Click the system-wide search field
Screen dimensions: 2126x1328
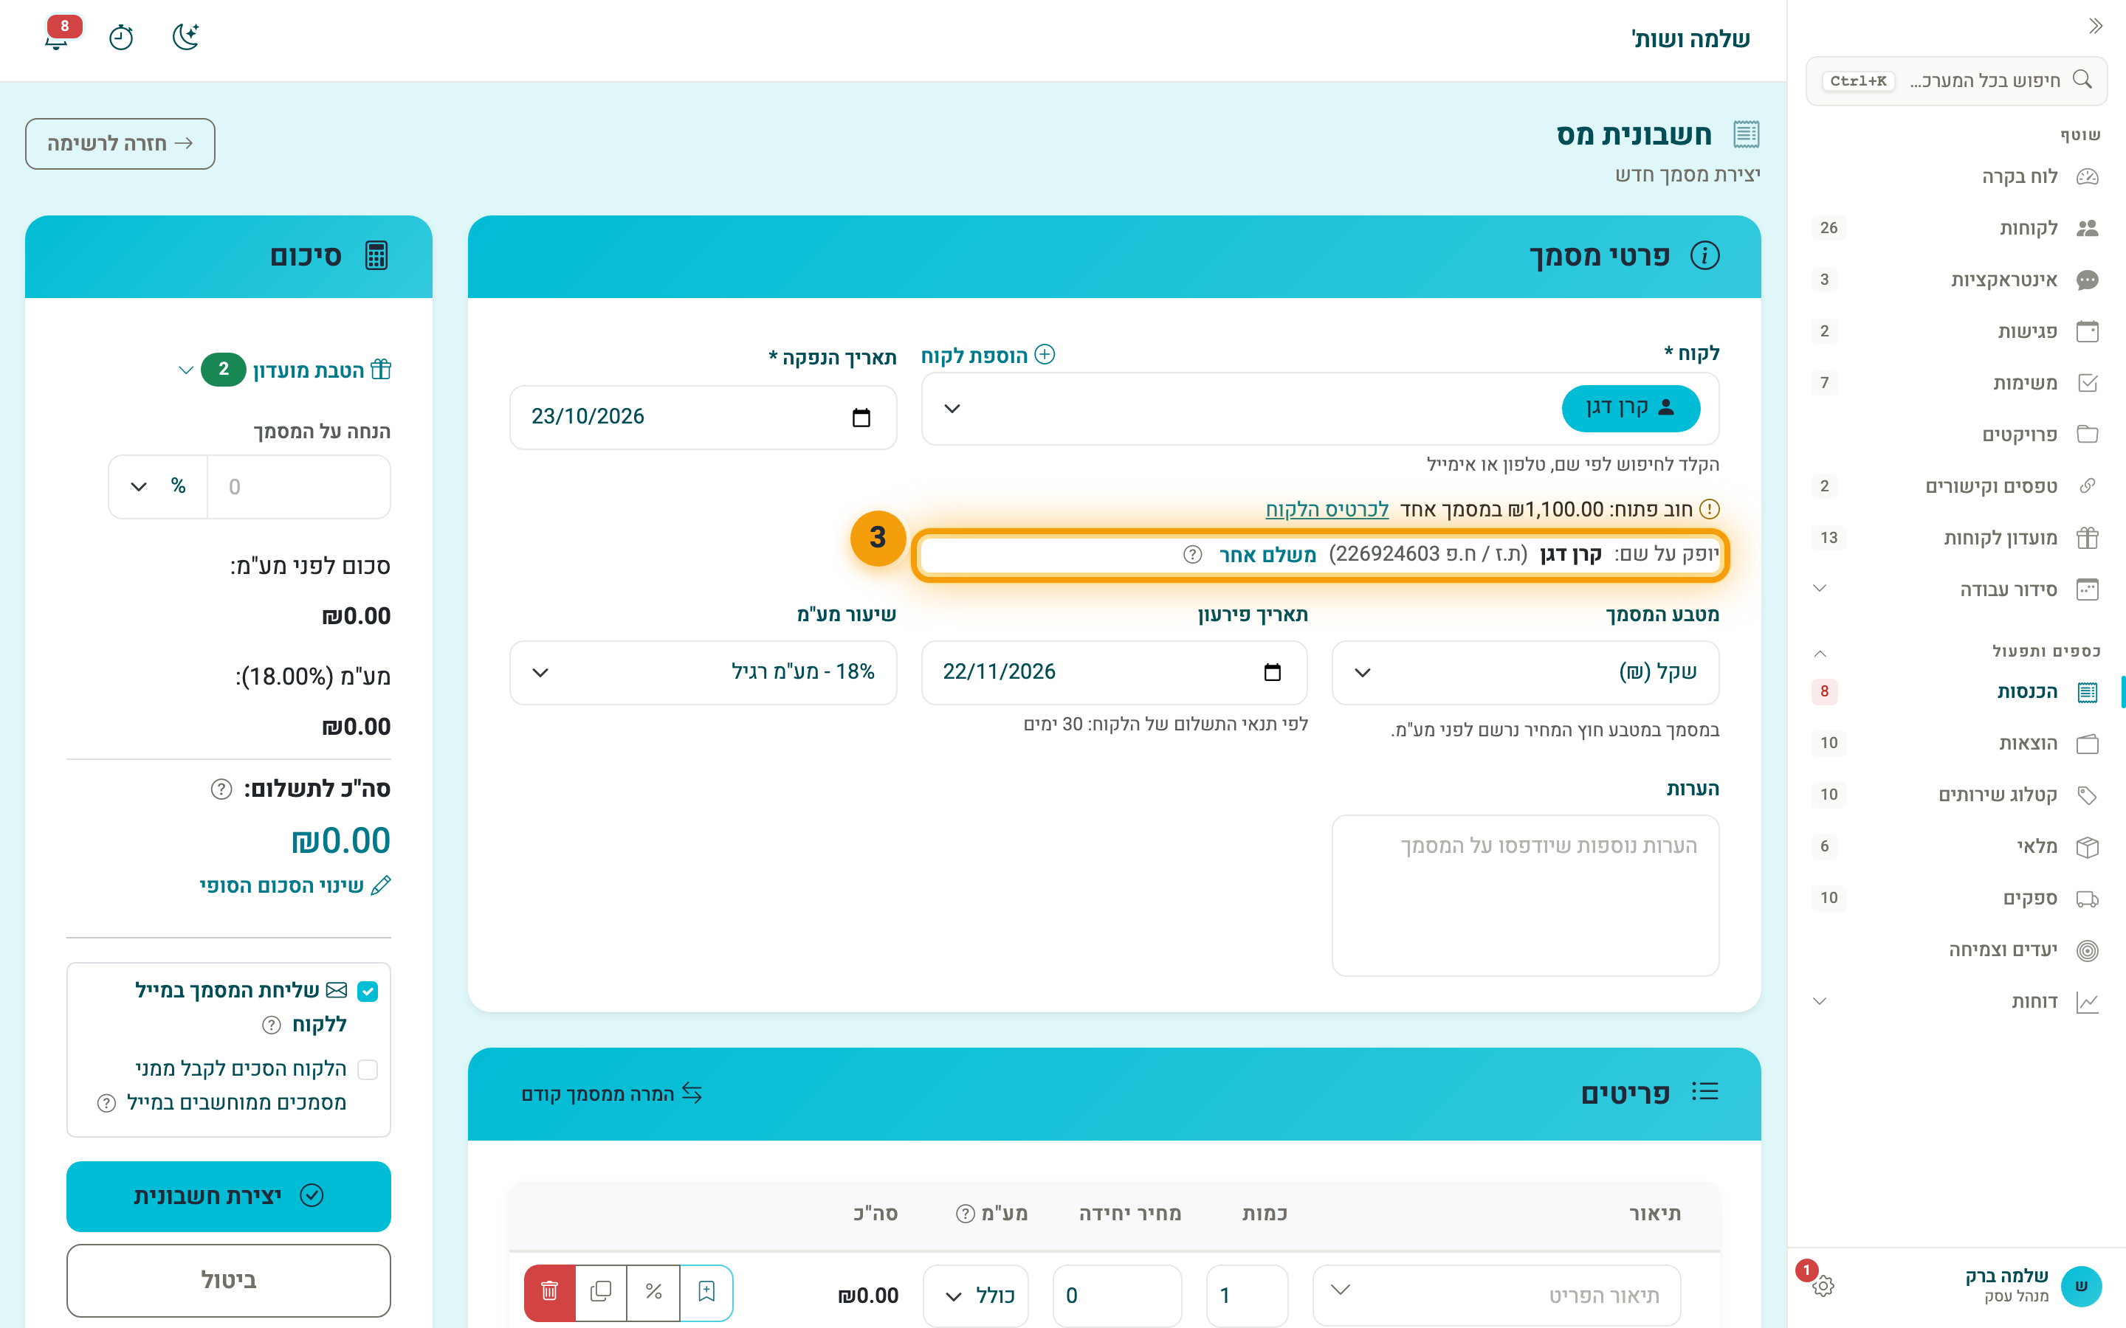coord(1956,81)
